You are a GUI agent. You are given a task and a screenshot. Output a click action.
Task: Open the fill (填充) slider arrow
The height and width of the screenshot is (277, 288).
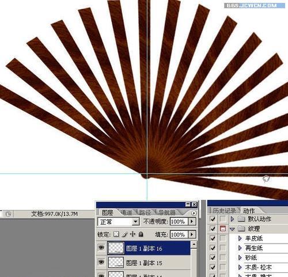click(192, 234)
